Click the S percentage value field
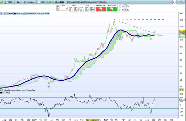Screen dimensions: 186x121 coord(125,10)
